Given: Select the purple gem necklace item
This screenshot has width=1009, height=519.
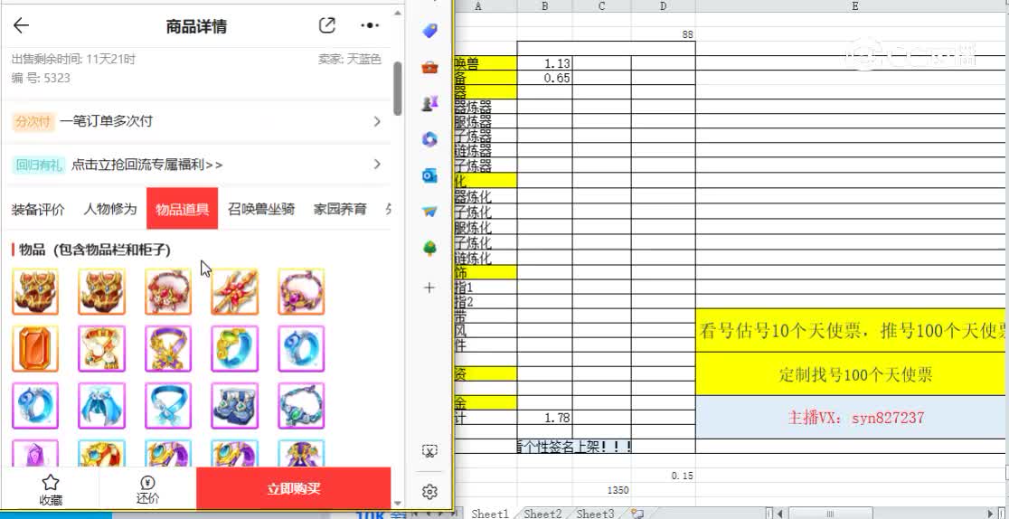Looking at the screenshot, I should click(301, 292).
